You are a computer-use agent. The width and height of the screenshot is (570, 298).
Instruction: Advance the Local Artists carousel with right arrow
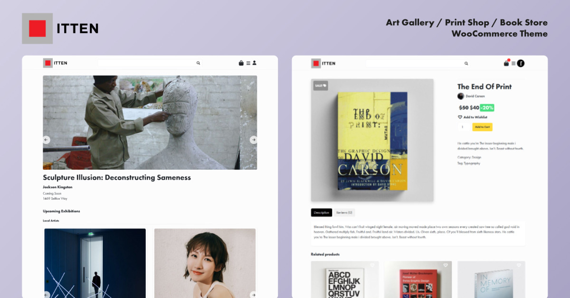[254, 295]
